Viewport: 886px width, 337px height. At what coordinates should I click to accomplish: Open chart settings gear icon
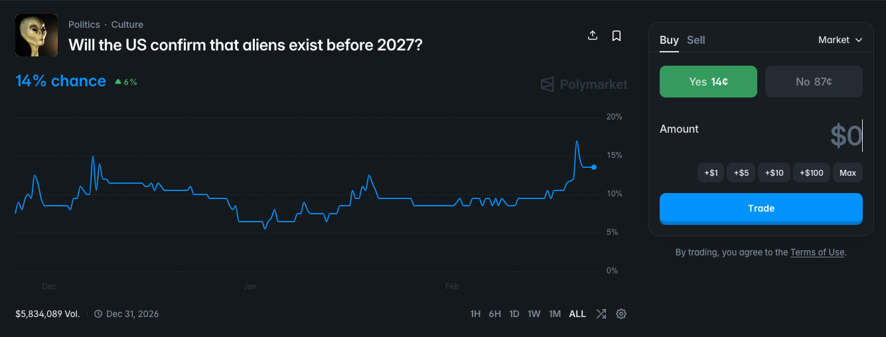(621, 314)
